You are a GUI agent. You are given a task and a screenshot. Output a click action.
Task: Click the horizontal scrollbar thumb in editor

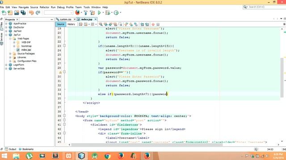[147, 144]
